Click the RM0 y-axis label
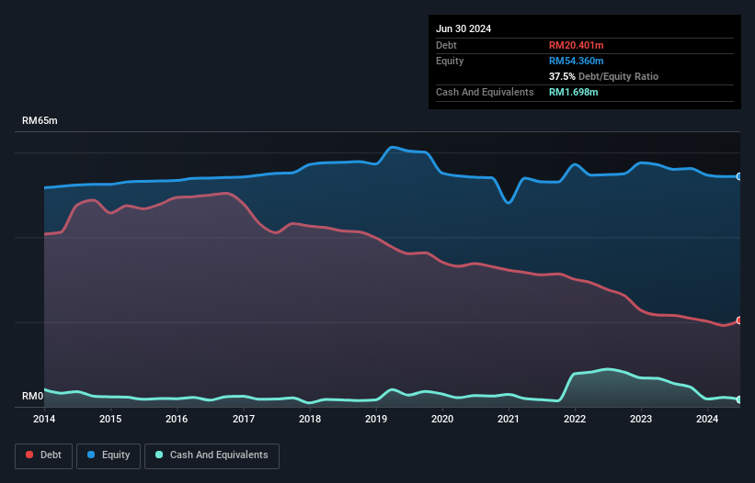 tap(33, 396)
